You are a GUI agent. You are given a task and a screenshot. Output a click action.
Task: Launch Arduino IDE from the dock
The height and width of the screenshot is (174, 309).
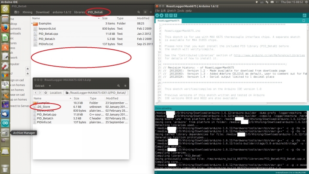(x=5, y=123)
